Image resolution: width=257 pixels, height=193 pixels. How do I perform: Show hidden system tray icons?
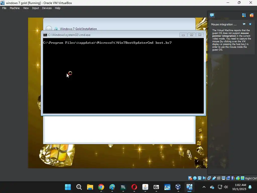point(204,187)
